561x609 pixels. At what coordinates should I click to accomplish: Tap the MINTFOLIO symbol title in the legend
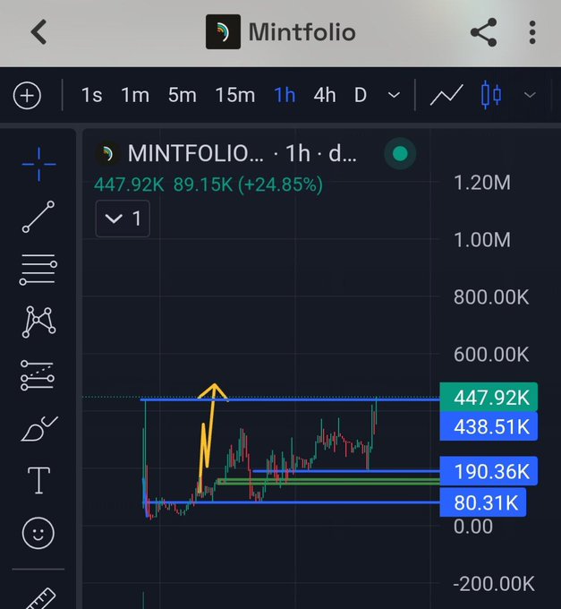[196, 153]
